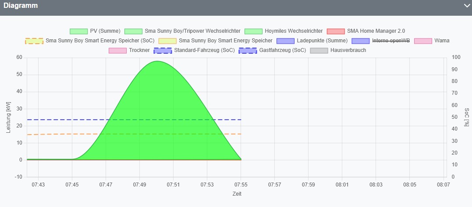Hide SMA Home Manager 2.0 series
The image size is (472, 207).
[336, 31]
